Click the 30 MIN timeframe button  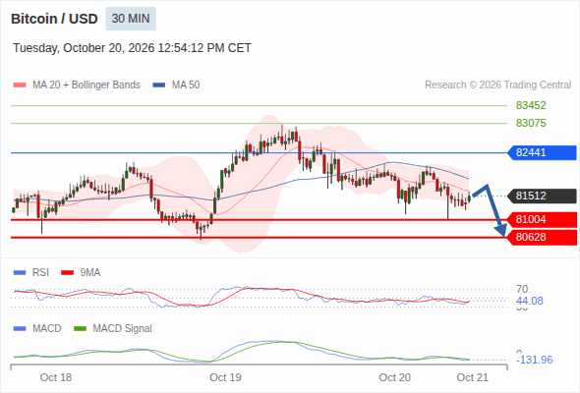[131, 19]
